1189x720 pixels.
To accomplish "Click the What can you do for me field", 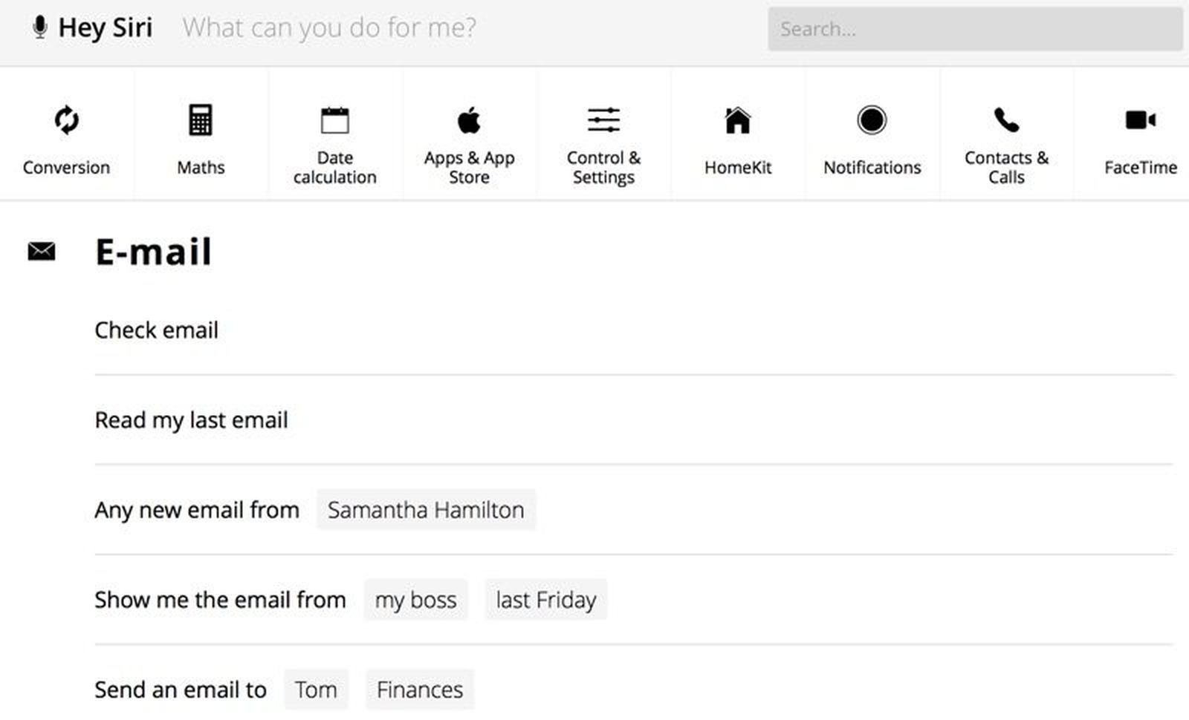I will pyautogui.click(x=327, y=27).
